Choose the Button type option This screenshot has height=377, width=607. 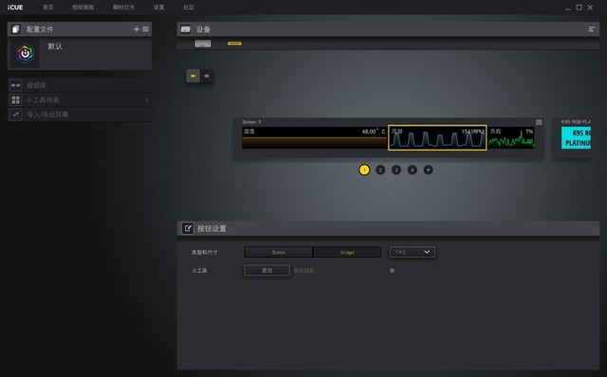point(278,252)
